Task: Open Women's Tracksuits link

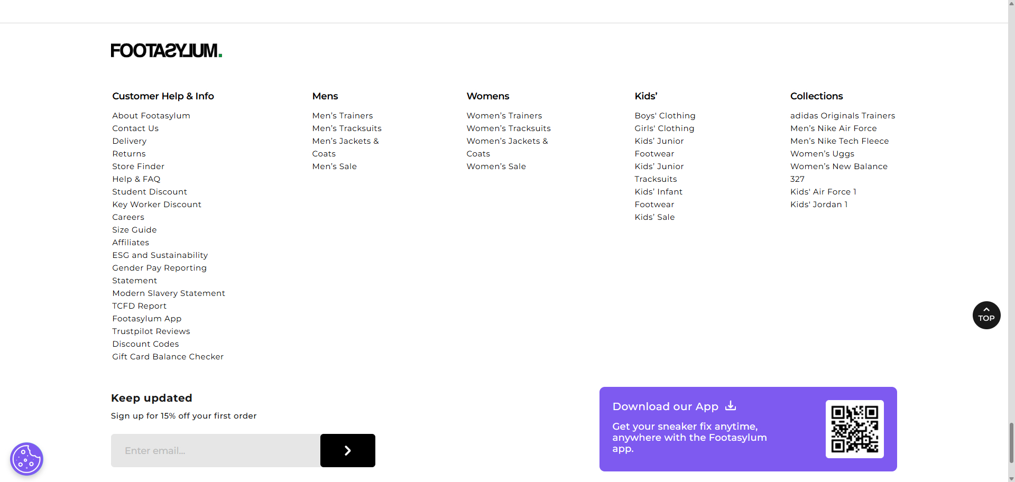Action: tap(508, 128)
